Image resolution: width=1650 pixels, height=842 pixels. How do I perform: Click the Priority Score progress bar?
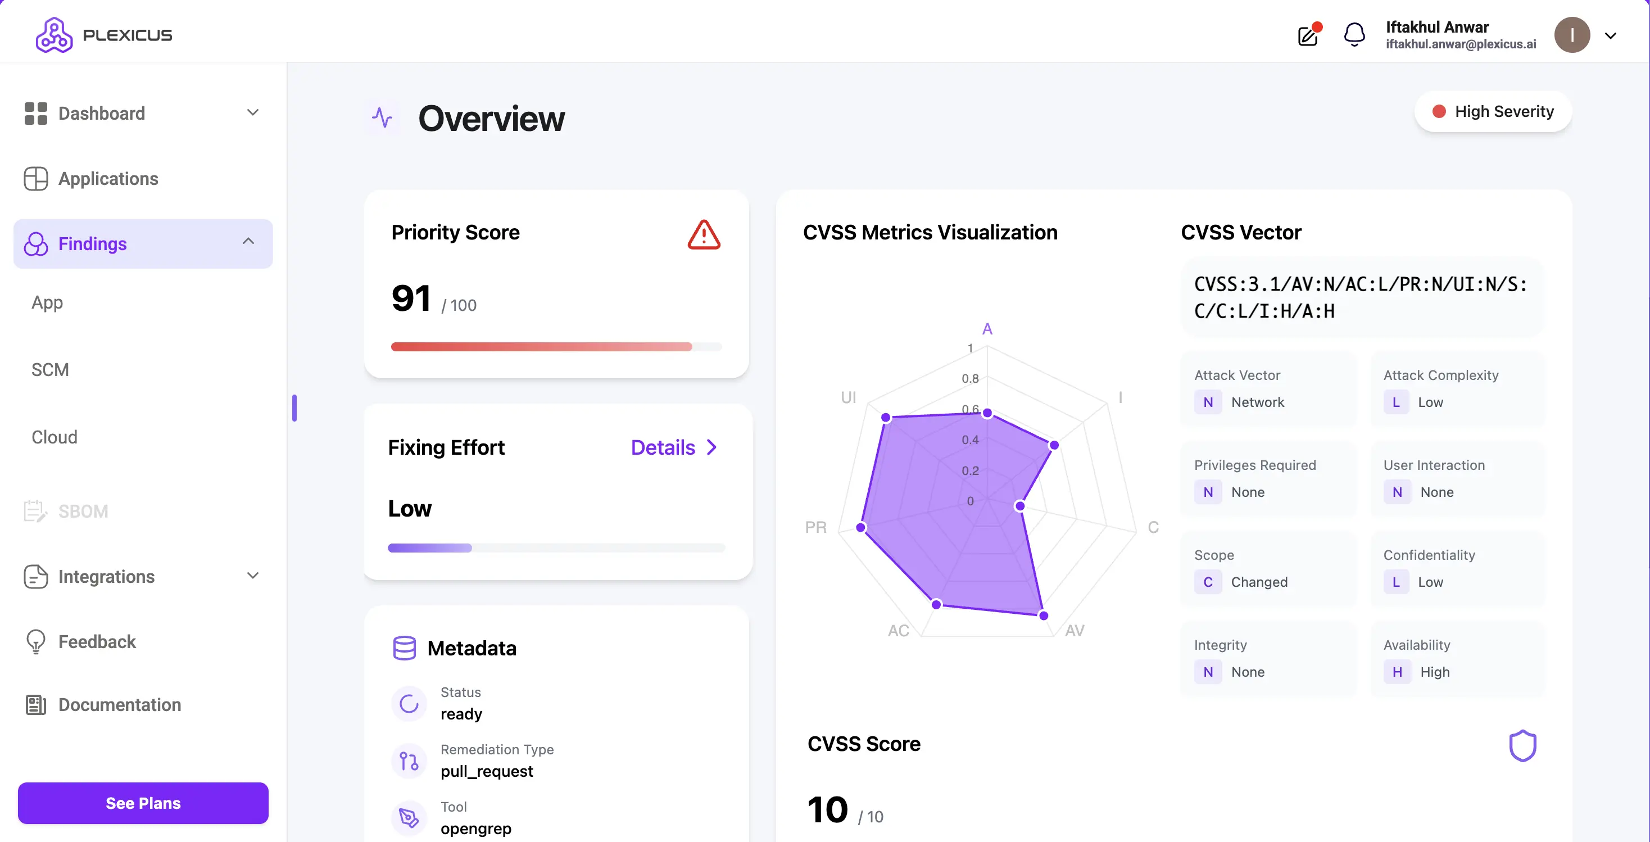tap(556, 347)
